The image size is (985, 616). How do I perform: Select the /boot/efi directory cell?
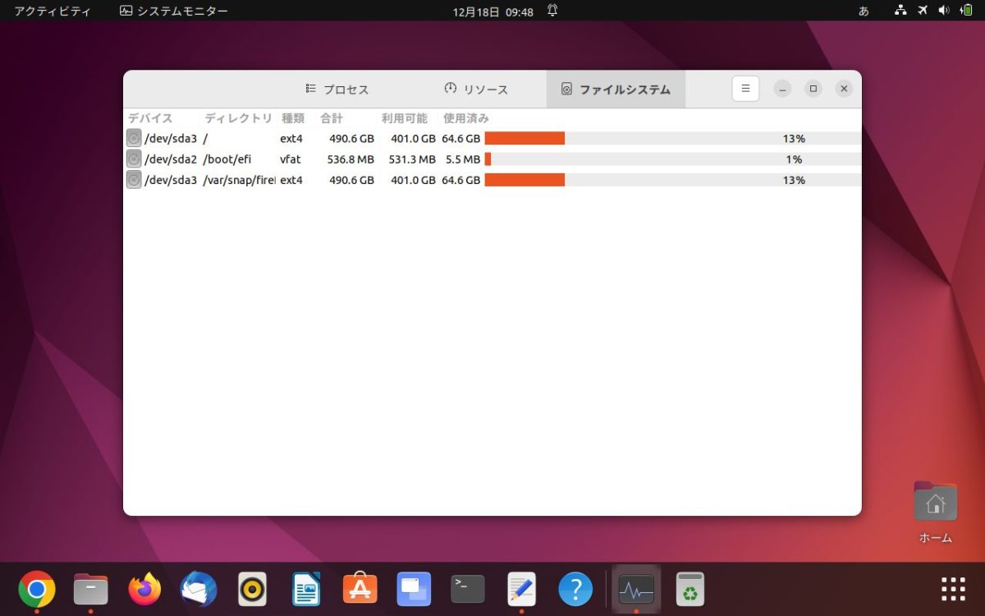[x=227, y=159]
